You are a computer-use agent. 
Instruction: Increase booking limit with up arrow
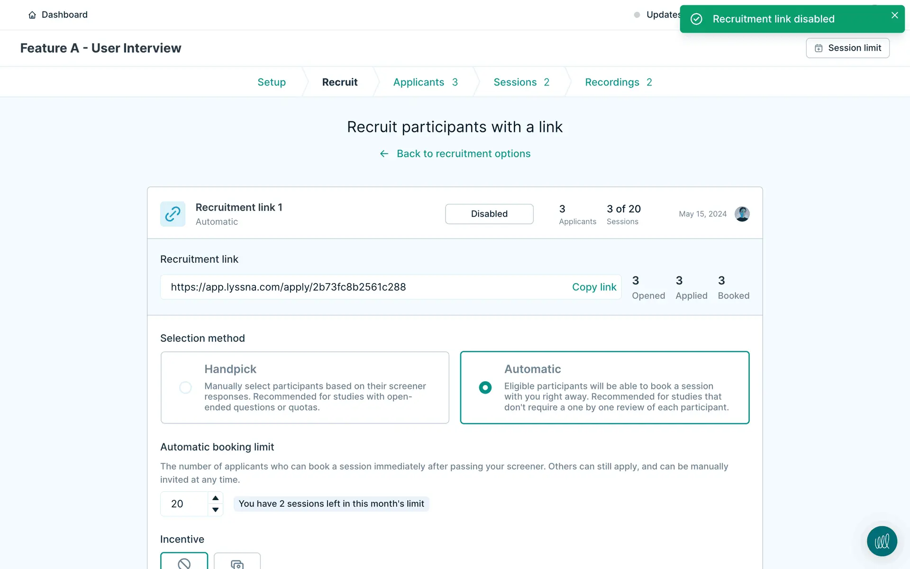pos(215,498)
